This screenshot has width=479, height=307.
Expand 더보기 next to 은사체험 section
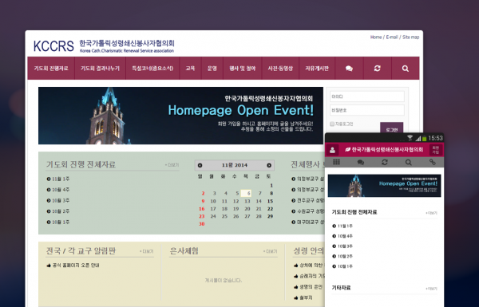(271, 251)
